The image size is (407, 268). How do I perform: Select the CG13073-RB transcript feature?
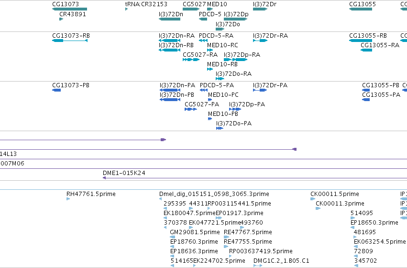point(70,41)
